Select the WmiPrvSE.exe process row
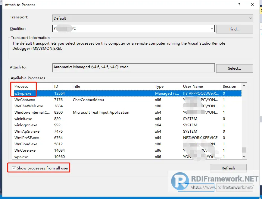This screenshot has width=262, height=199. pos(128,138)
